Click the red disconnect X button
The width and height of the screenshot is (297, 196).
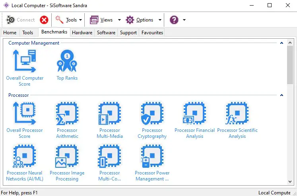(44, 20)
